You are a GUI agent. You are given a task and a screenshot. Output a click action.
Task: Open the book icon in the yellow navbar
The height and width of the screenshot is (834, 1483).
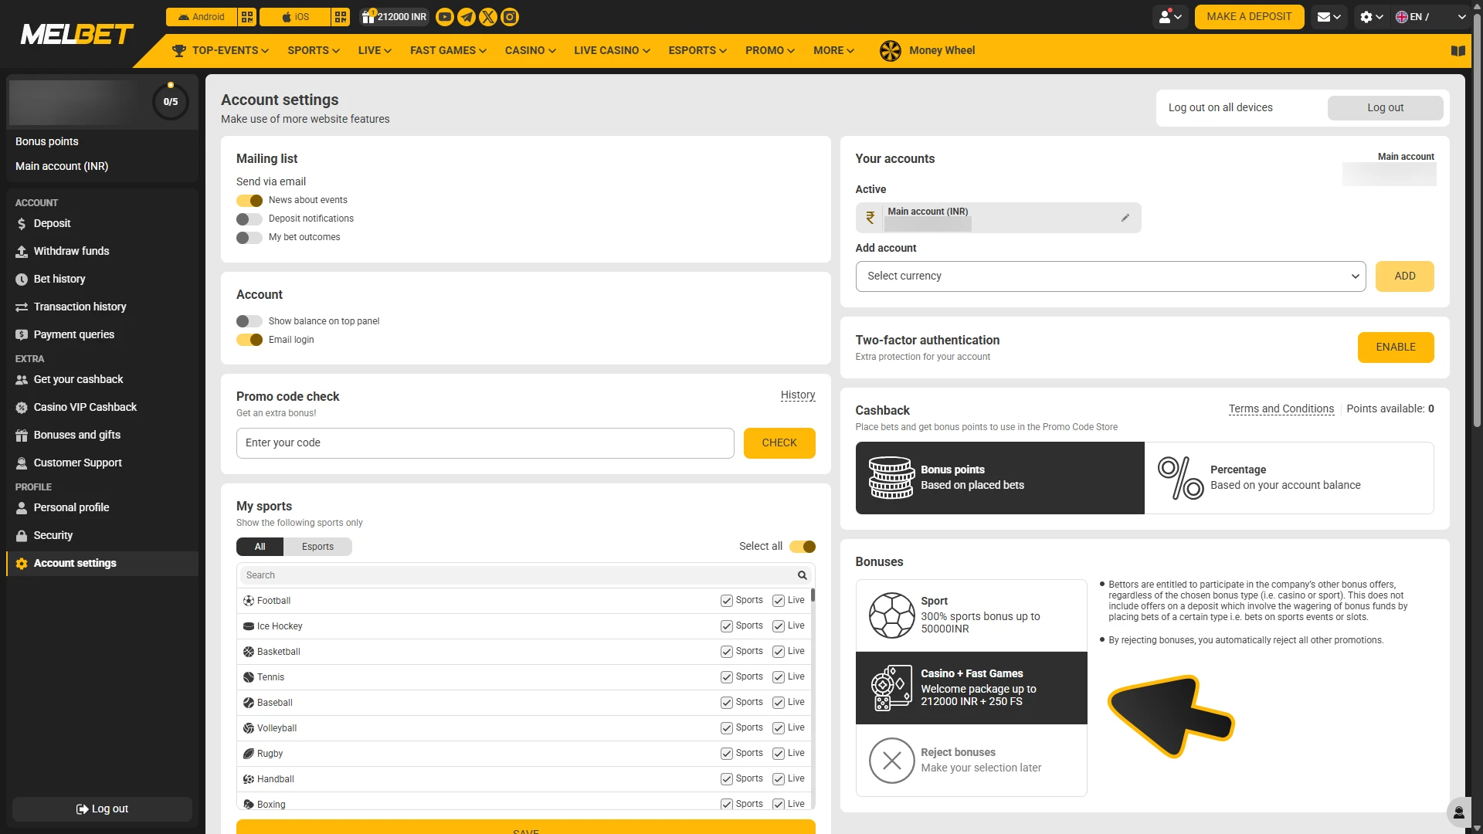[x=1458, y=51]
